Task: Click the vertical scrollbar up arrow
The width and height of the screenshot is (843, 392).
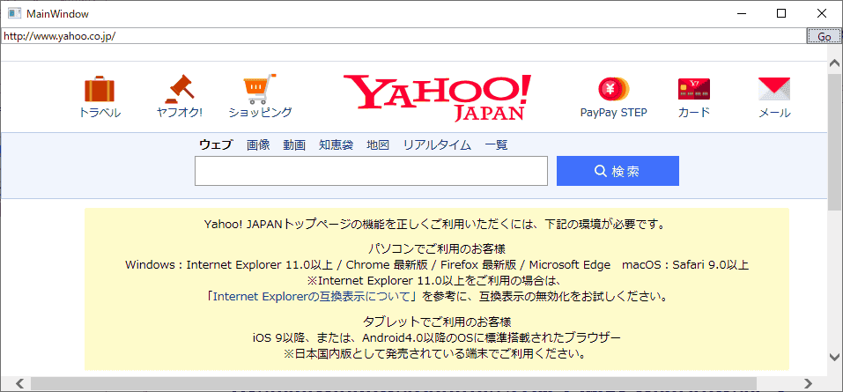Action: [x=834, y=63]
